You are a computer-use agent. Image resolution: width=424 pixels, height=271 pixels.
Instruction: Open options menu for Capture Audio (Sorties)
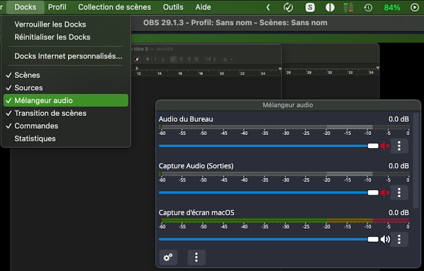399,193
